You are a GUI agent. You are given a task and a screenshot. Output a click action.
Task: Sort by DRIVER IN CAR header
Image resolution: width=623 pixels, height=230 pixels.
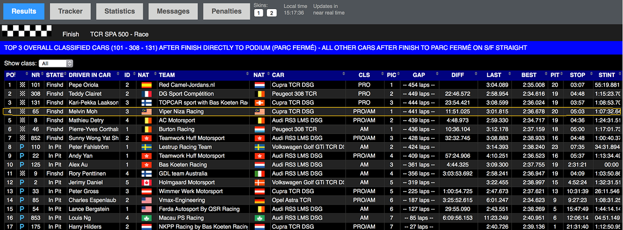point(91,75)
